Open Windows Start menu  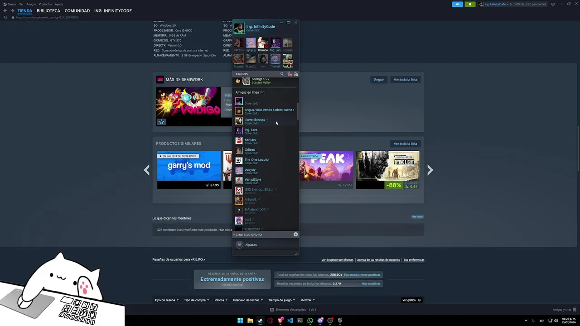pyautogui.click(x=240, y=321)
